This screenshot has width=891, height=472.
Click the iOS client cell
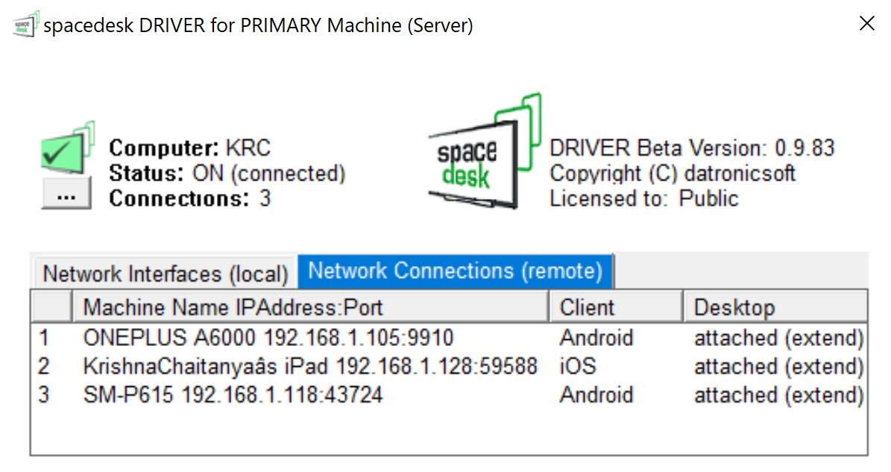coord(578,366)
